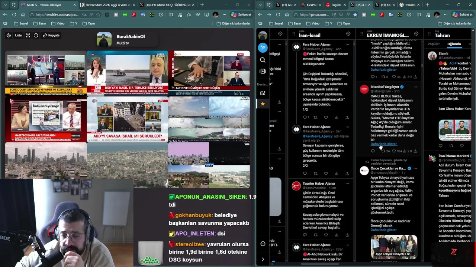Open the 'SÜRE DOLUYOR' news stream tile
476x267 pixels.
point(46,74)
